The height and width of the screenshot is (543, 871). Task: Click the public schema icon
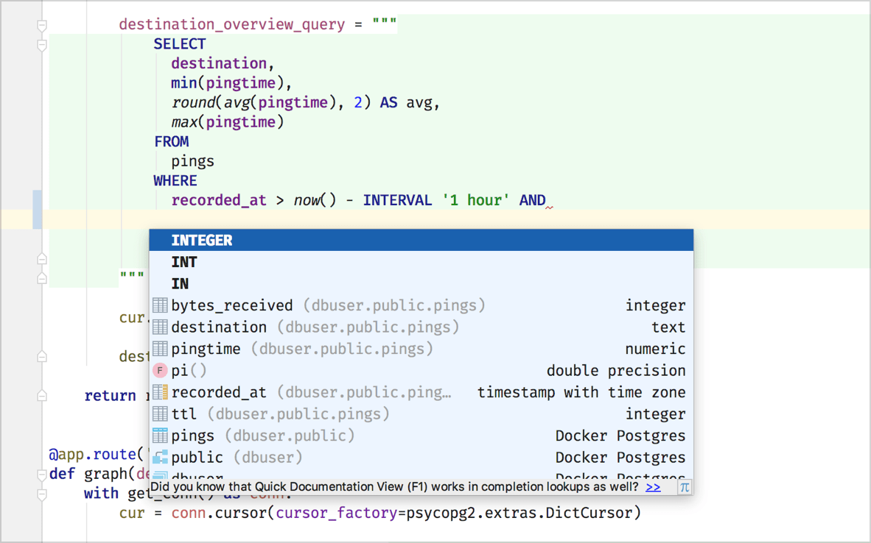(159, 458)
